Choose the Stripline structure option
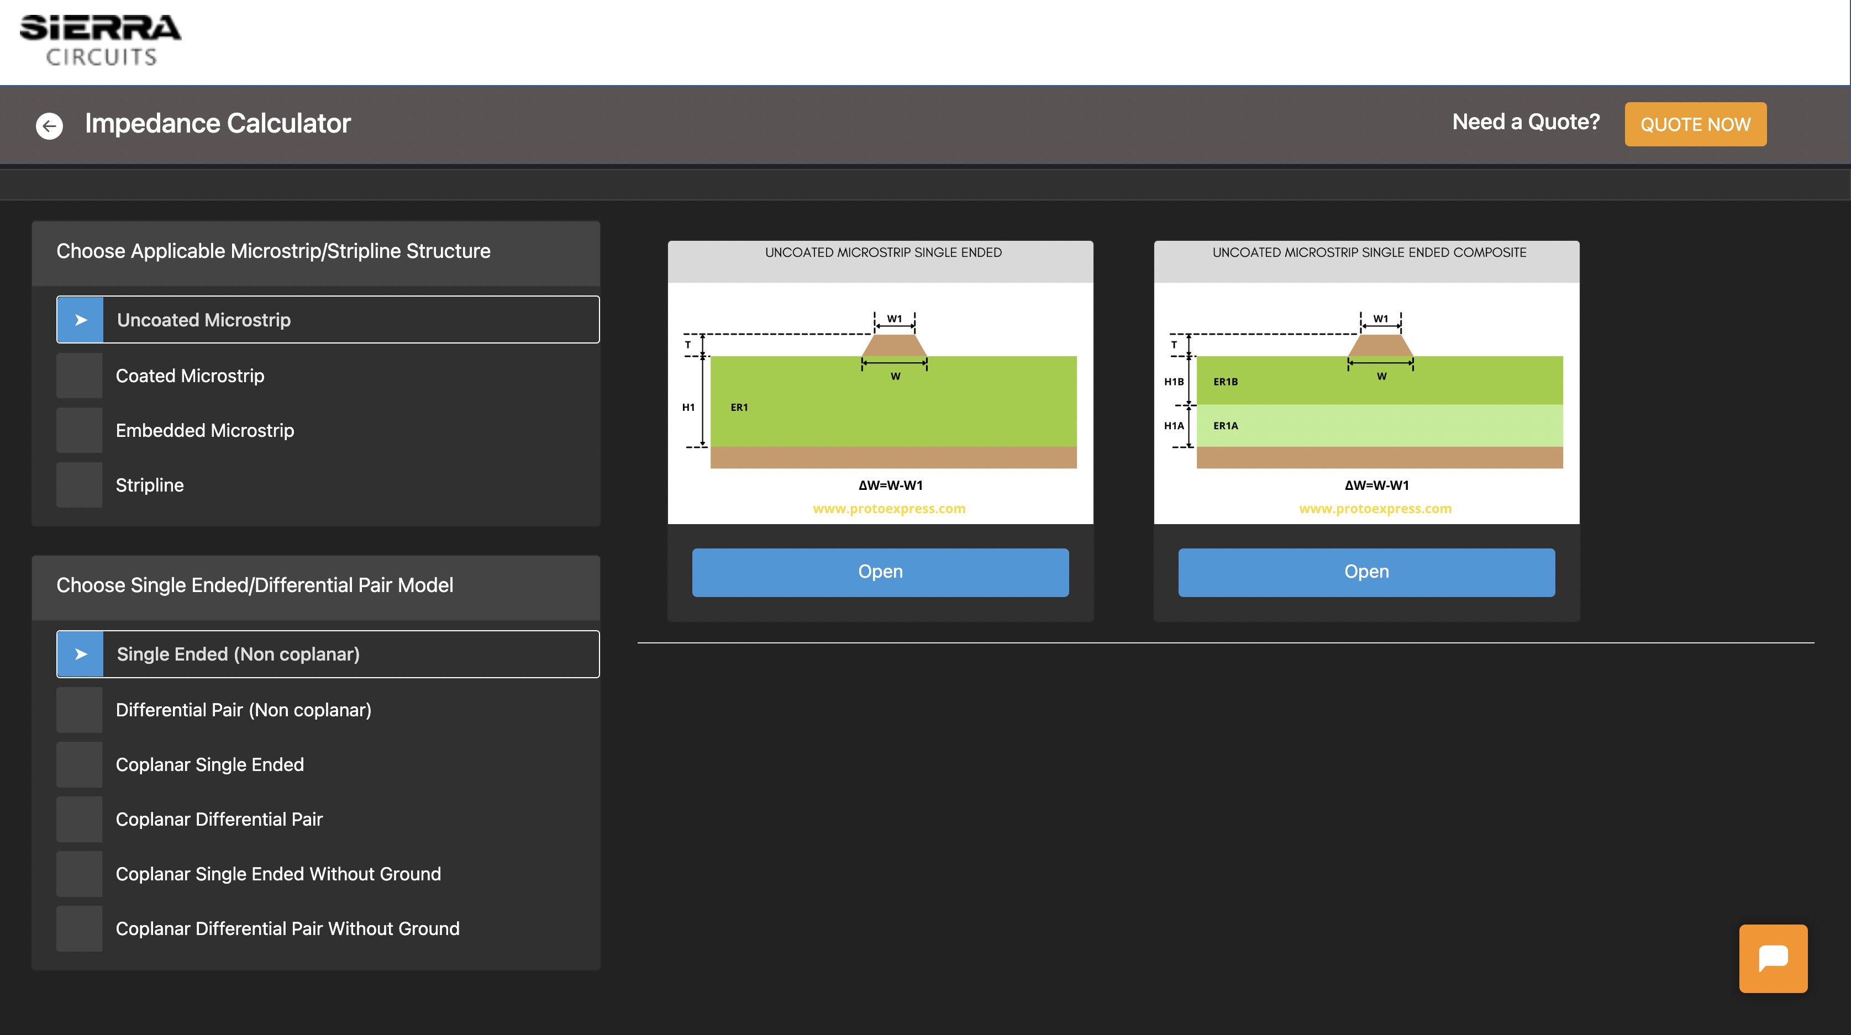Screen dimensions: 1851x1035 [x=149, y=485]
